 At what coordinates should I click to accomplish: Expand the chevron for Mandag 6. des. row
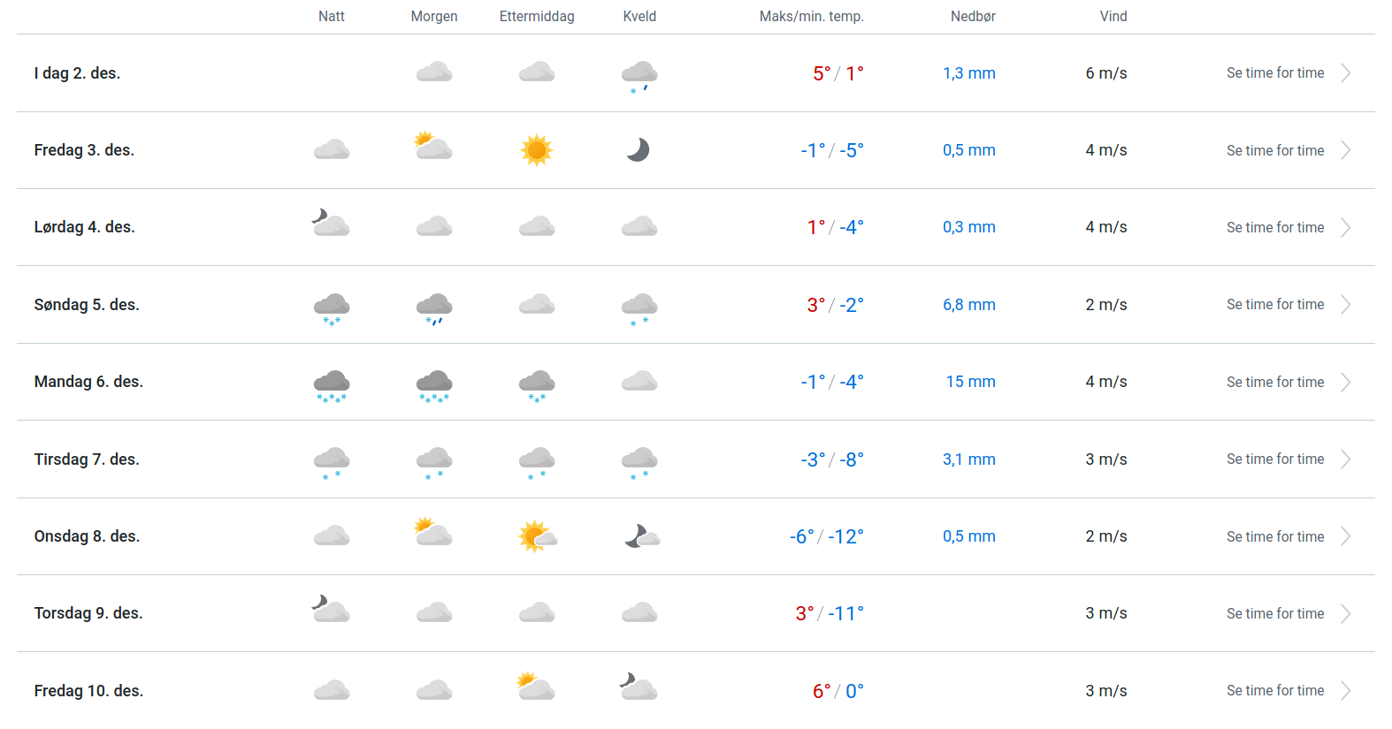1345,382
